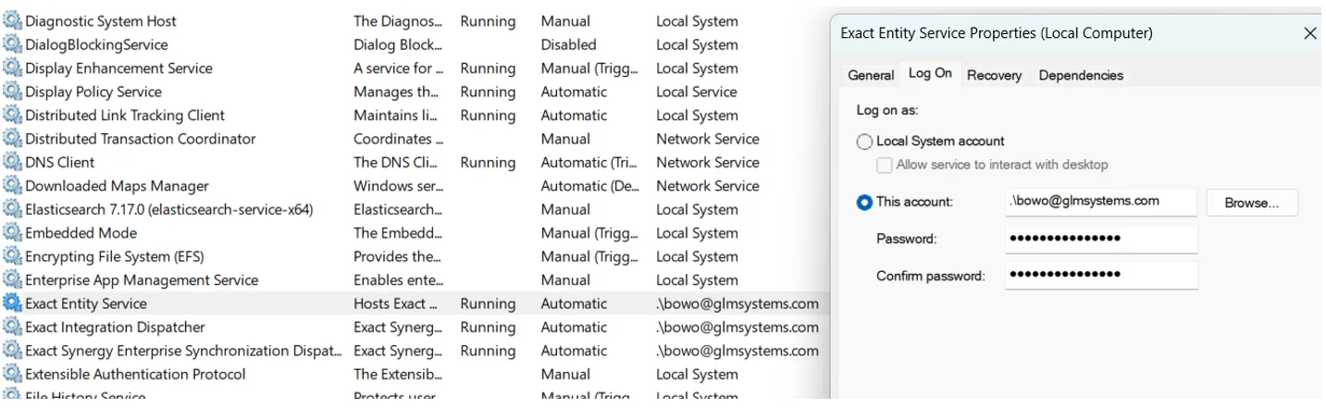The height and width of the screenshot is (408, 1326).
Task: Go to the Dependencies tab
Action: pos(1080,76)
